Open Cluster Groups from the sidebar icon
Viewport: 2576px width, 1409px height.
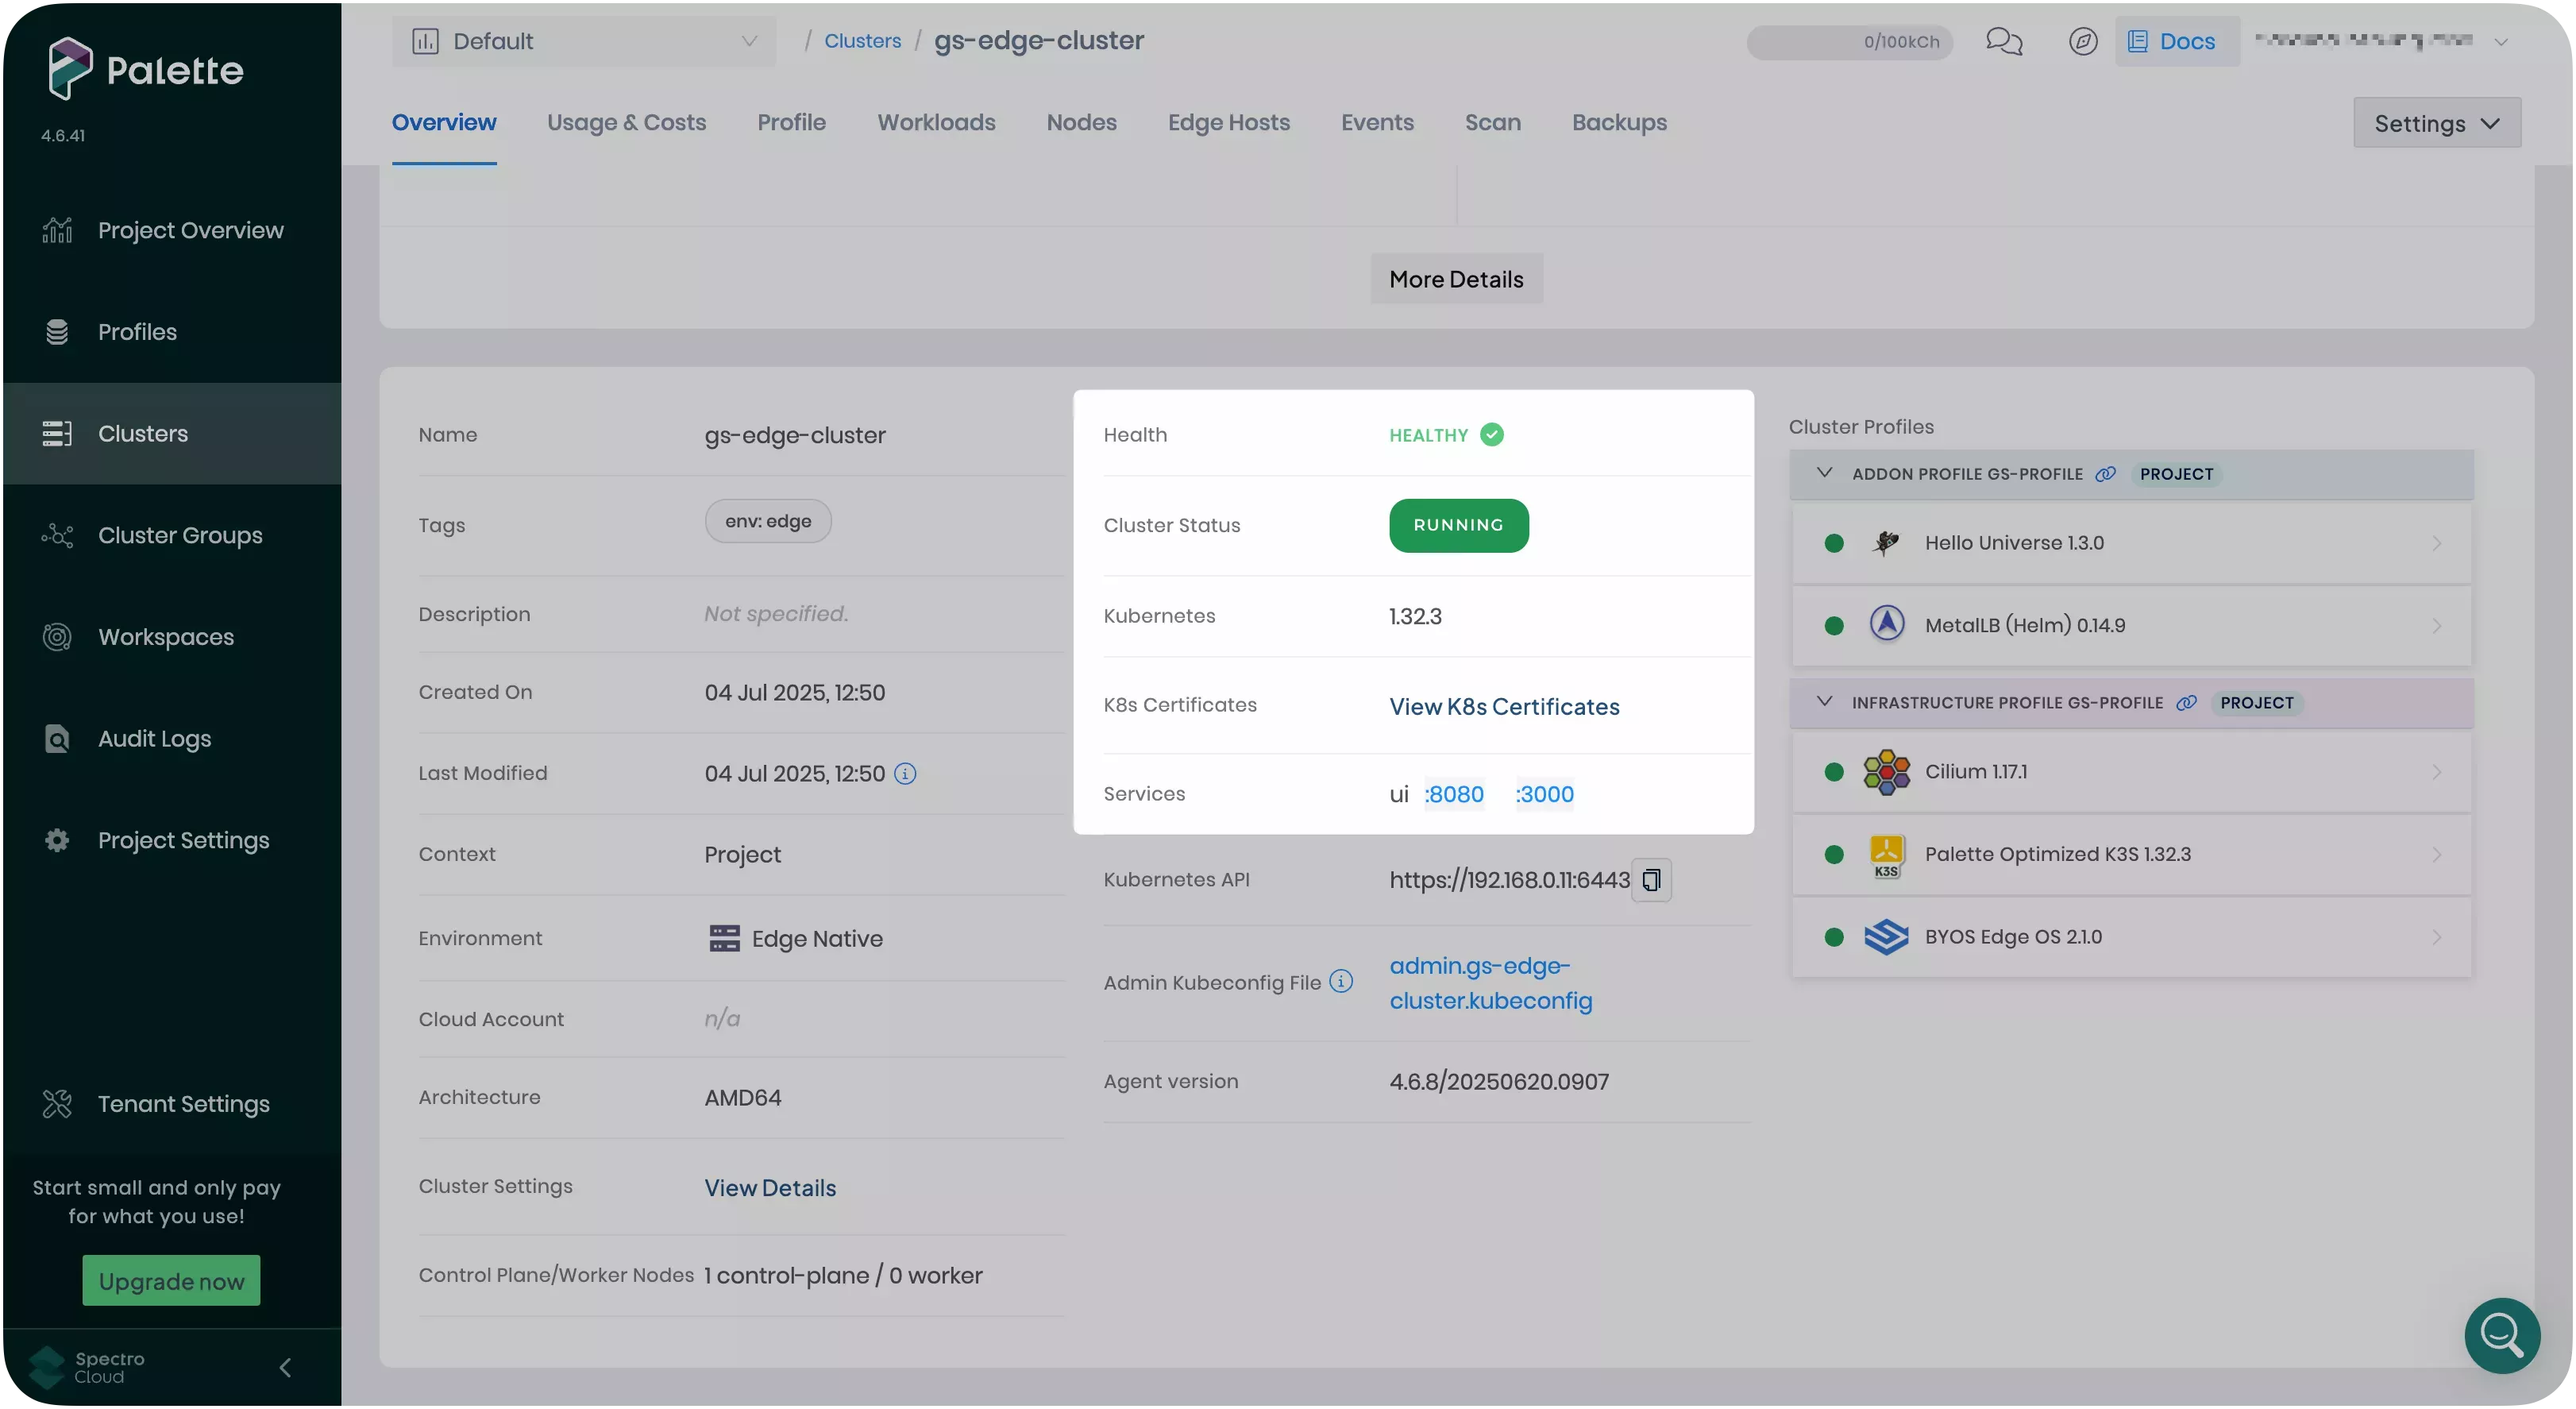57,535
